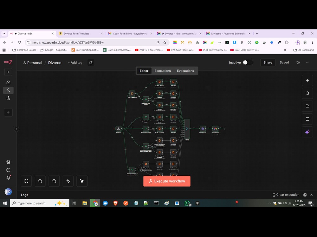Click the edit description icon beside Add tag
Image resolution: width=317 pixels, height=237 pixels.
pyautogui.click(x=91, y=63)
